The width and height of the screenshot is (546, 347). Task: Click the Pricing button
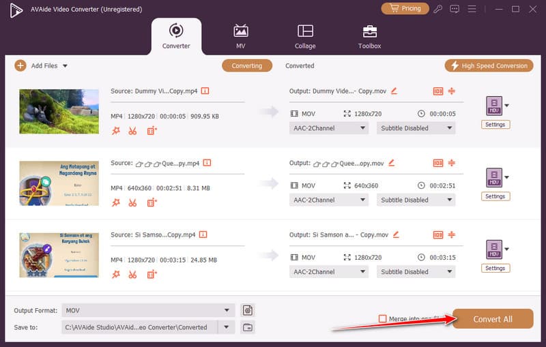pos(405,9)
